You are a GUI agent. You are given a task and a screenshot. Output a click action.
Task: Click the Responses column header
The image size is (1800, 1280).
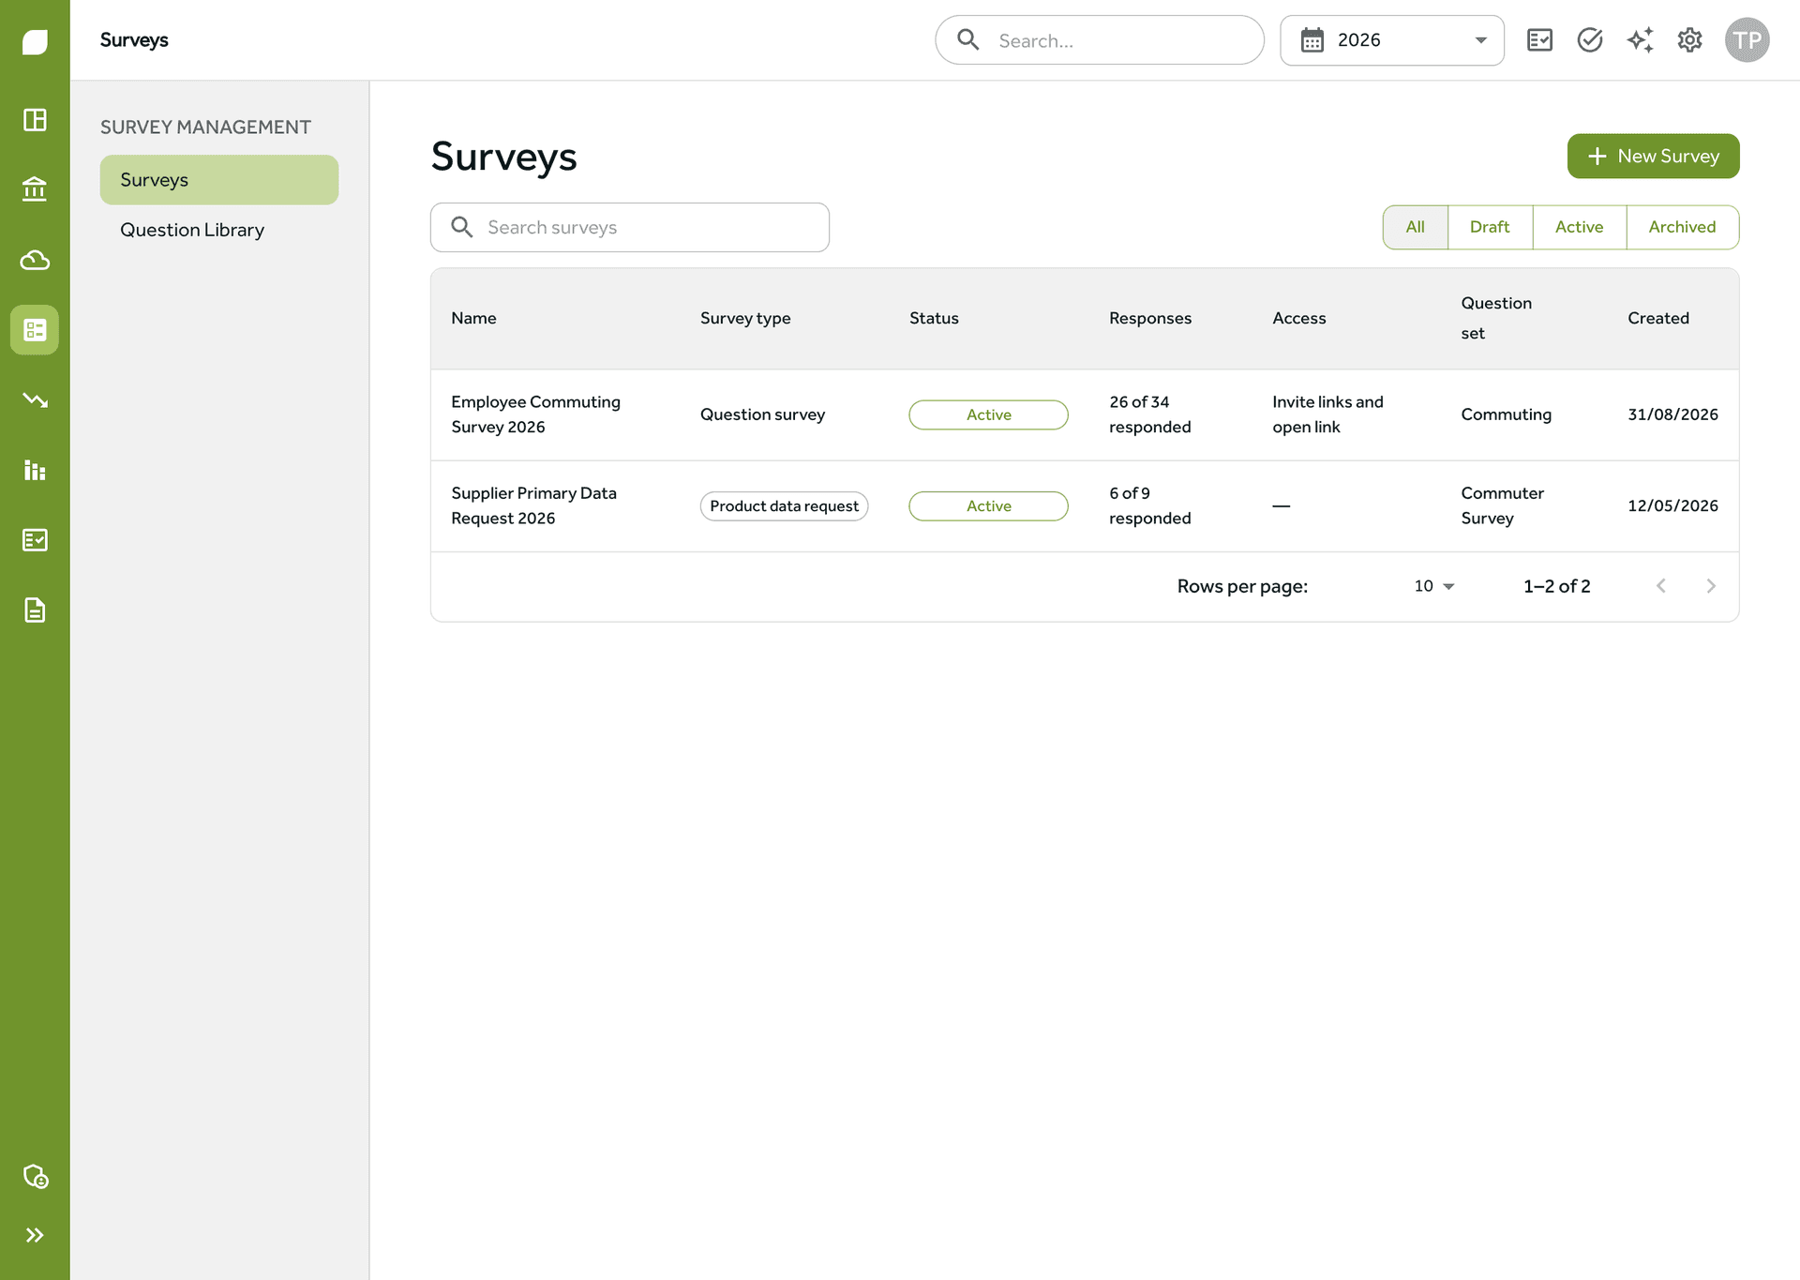point(1149,318)
